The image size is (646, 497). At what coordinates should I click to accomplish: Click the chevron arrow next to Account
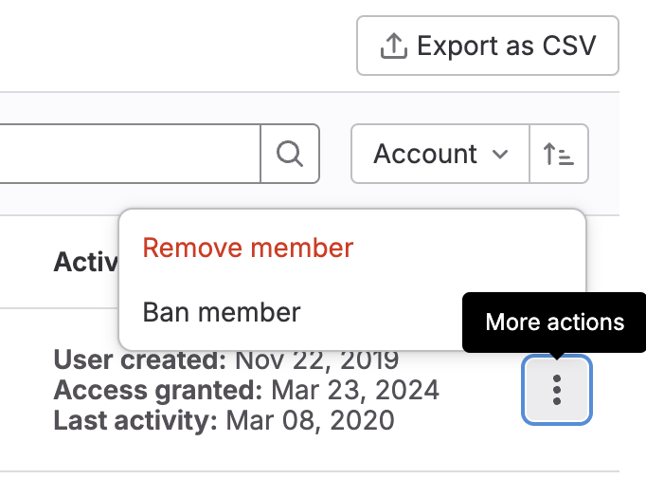click(x=501, y=155)
